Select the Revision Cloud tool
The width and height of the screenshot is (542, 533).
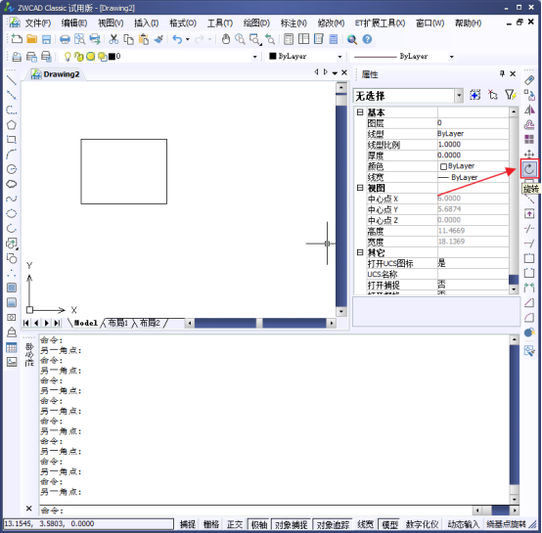pos(12,184)
